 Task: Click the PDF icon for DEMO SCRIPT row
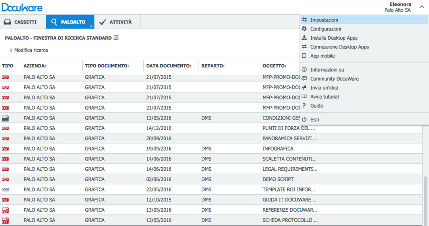point(5,179)
